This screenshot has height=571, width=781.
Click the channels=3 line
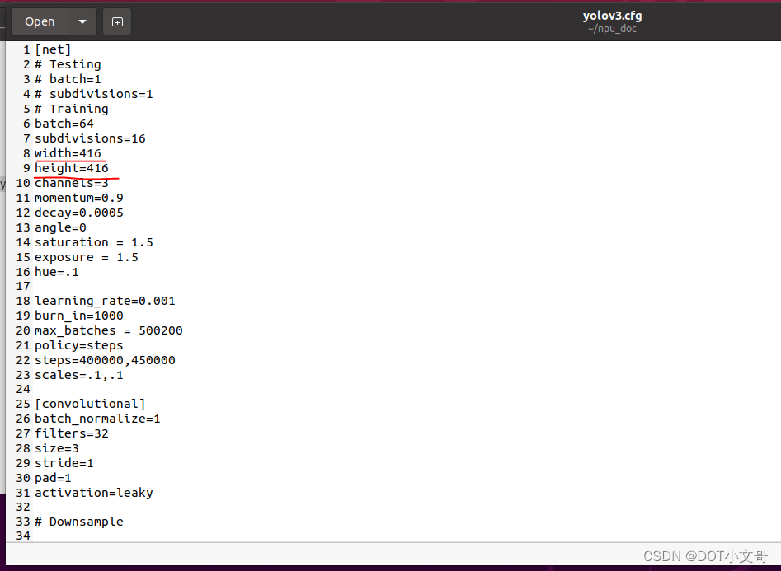click(71, 183)
